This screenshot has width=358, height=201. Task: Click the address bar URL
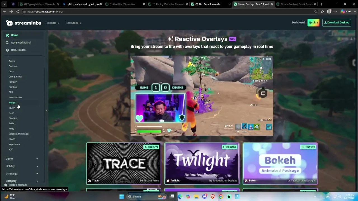tap(45, 11)
